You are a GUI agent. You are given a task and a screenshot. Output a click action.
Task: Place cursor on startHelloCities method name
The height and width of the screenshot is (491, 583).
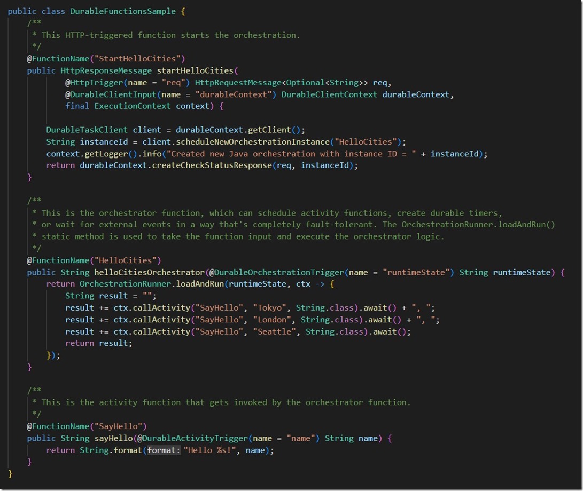[195, 70]
